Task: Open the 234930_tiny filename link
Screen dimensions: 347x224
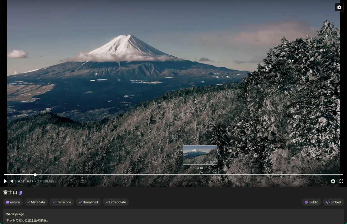Action: click(45, 181)
